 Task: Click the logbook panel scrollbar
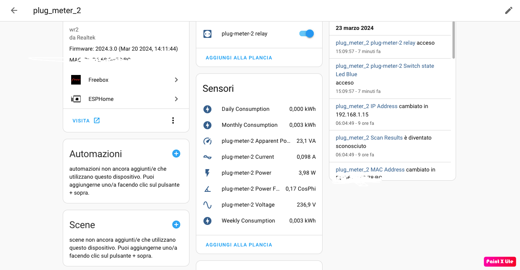(453, 40)
